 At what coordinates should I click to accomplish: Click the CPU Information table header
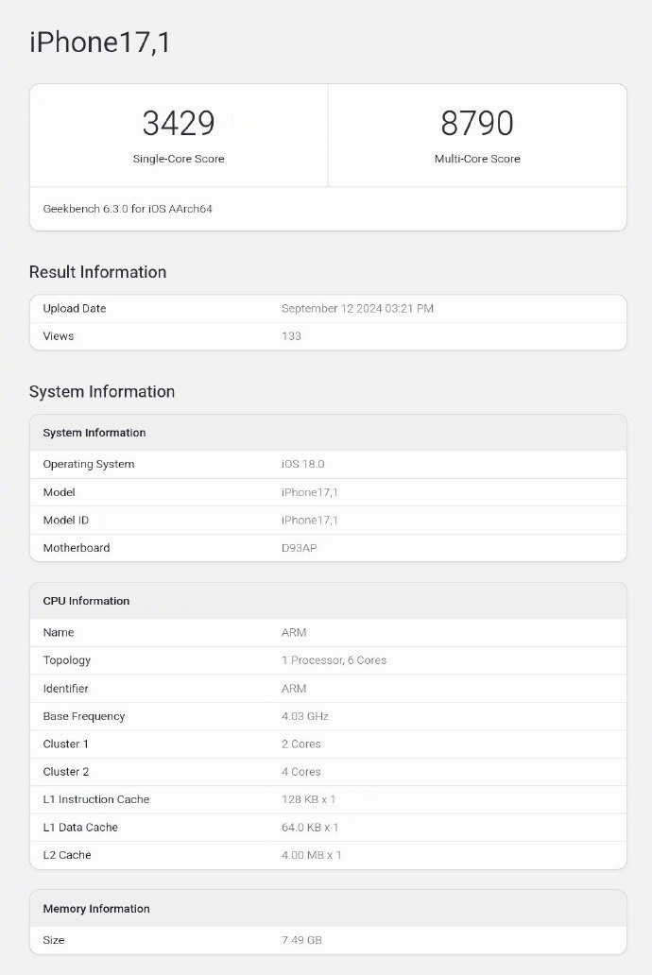pos(86,601)
